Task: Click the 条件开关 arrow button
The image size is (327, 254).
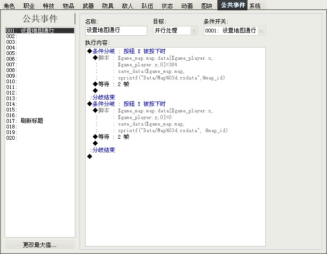Action: point(261,31)
